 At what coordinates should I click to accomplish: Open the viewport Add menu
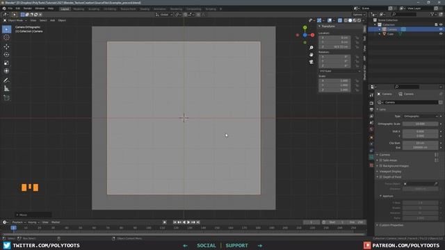pos(53,20)
